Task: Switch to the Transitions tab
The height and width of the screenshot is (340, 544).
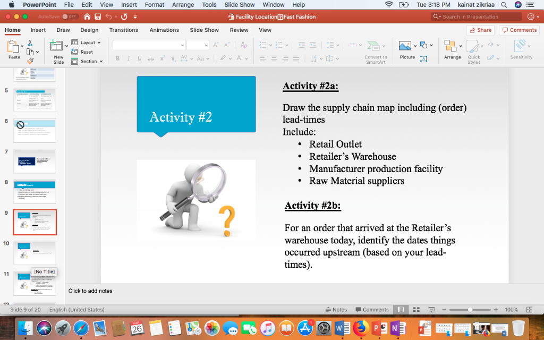Action: tap(123, 30)
